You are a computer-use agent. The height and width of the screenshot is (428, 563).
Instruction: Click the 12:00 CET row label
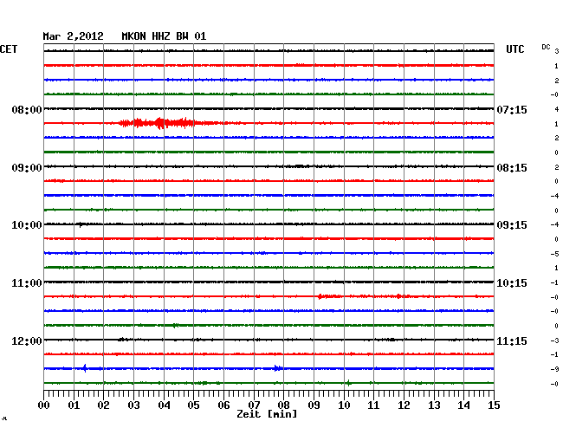[27, 340]
